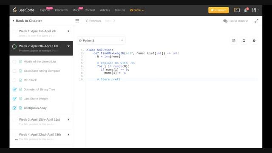Click the document icon beside Middle of the Linked List

(x=21, y=62)
